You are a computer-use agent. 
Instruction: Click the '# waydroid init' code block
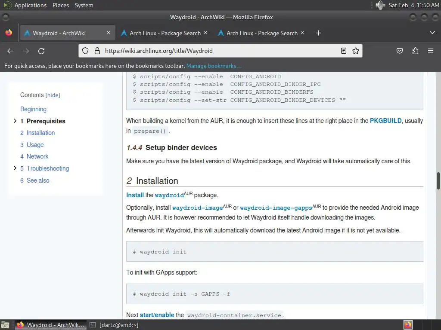click(x=274, y=251)
